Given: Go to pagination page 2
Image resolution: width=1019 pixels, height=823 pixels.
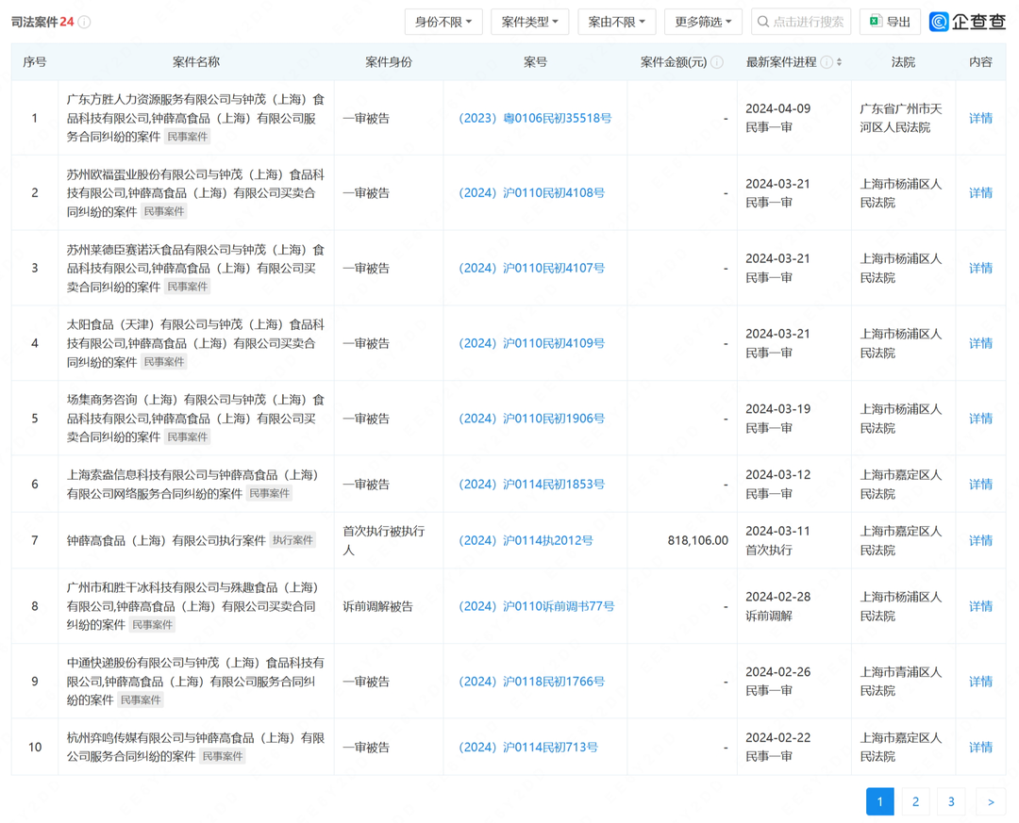Looking at the screenshot, I should tap(915, 801).
